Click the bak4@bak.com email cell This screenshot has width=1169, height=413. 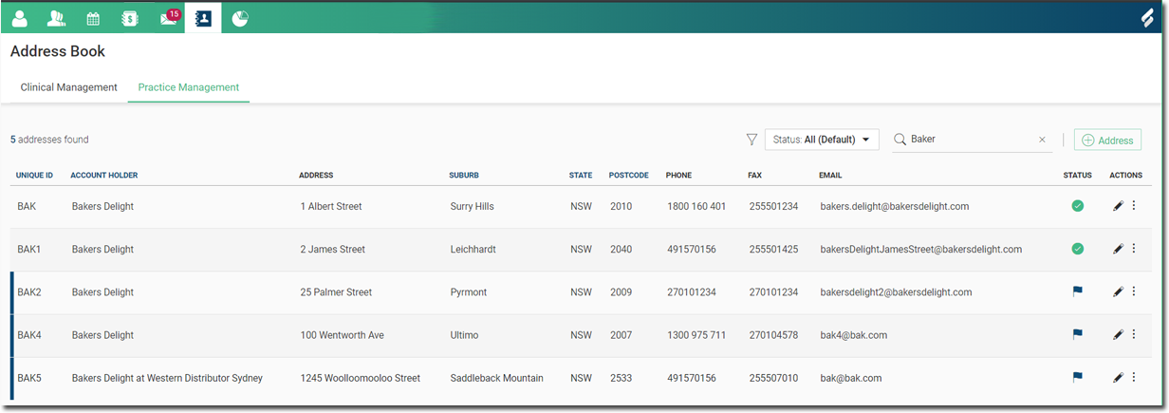click(854, 334)
